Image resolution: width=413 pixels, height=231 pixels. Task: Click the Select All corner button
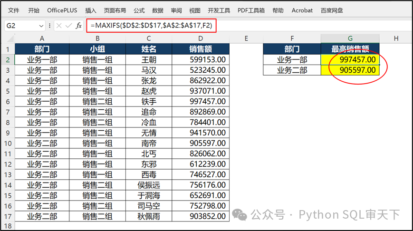pos(7,38)
